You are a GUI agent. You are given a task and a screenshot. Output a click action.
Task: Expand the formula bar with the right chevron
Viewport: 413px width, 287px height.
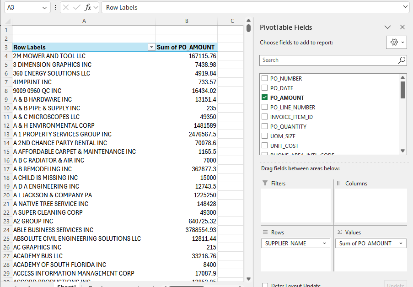click(x=405, y=7)
